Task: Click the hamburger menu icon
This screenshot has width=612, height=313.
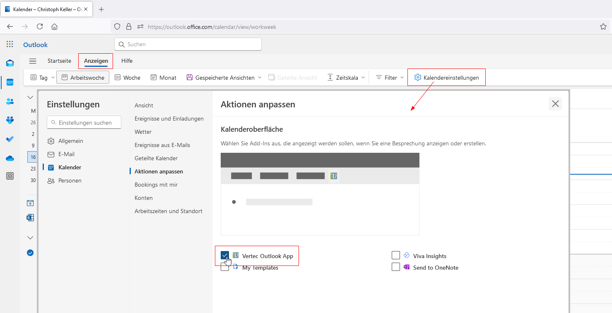Action: (33, 61)
